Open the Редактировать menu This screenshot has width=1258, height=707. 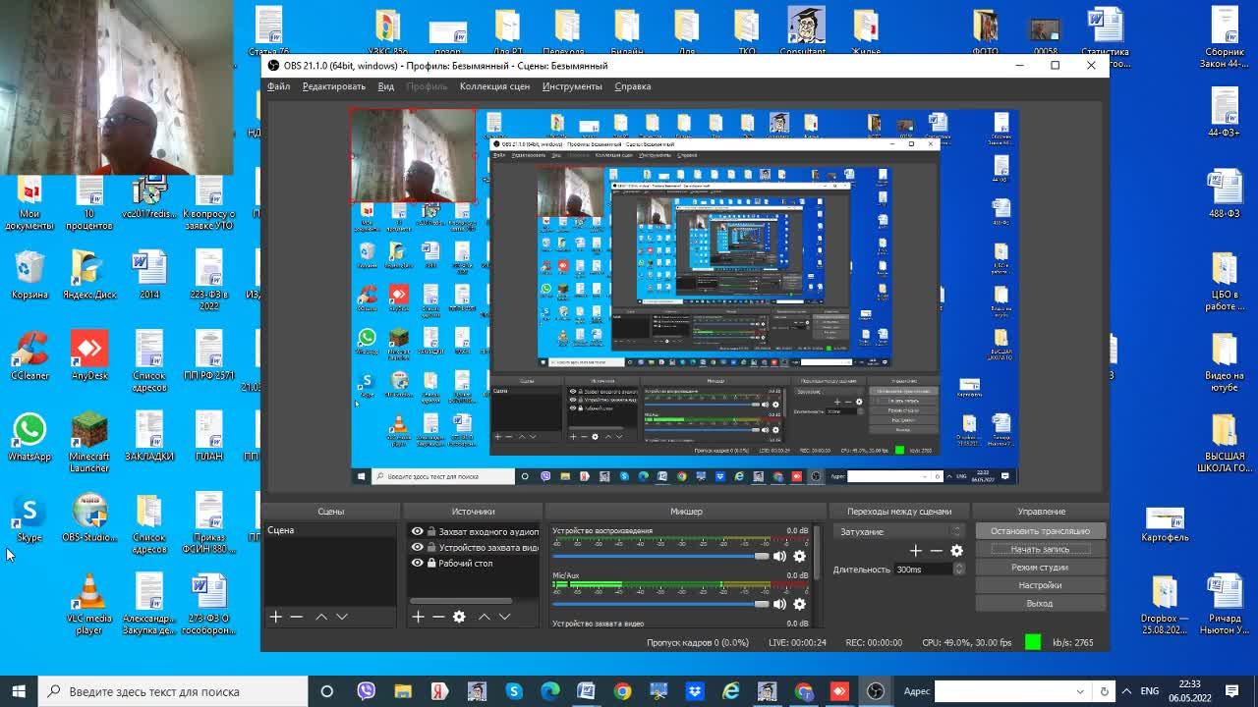[334, 86]
